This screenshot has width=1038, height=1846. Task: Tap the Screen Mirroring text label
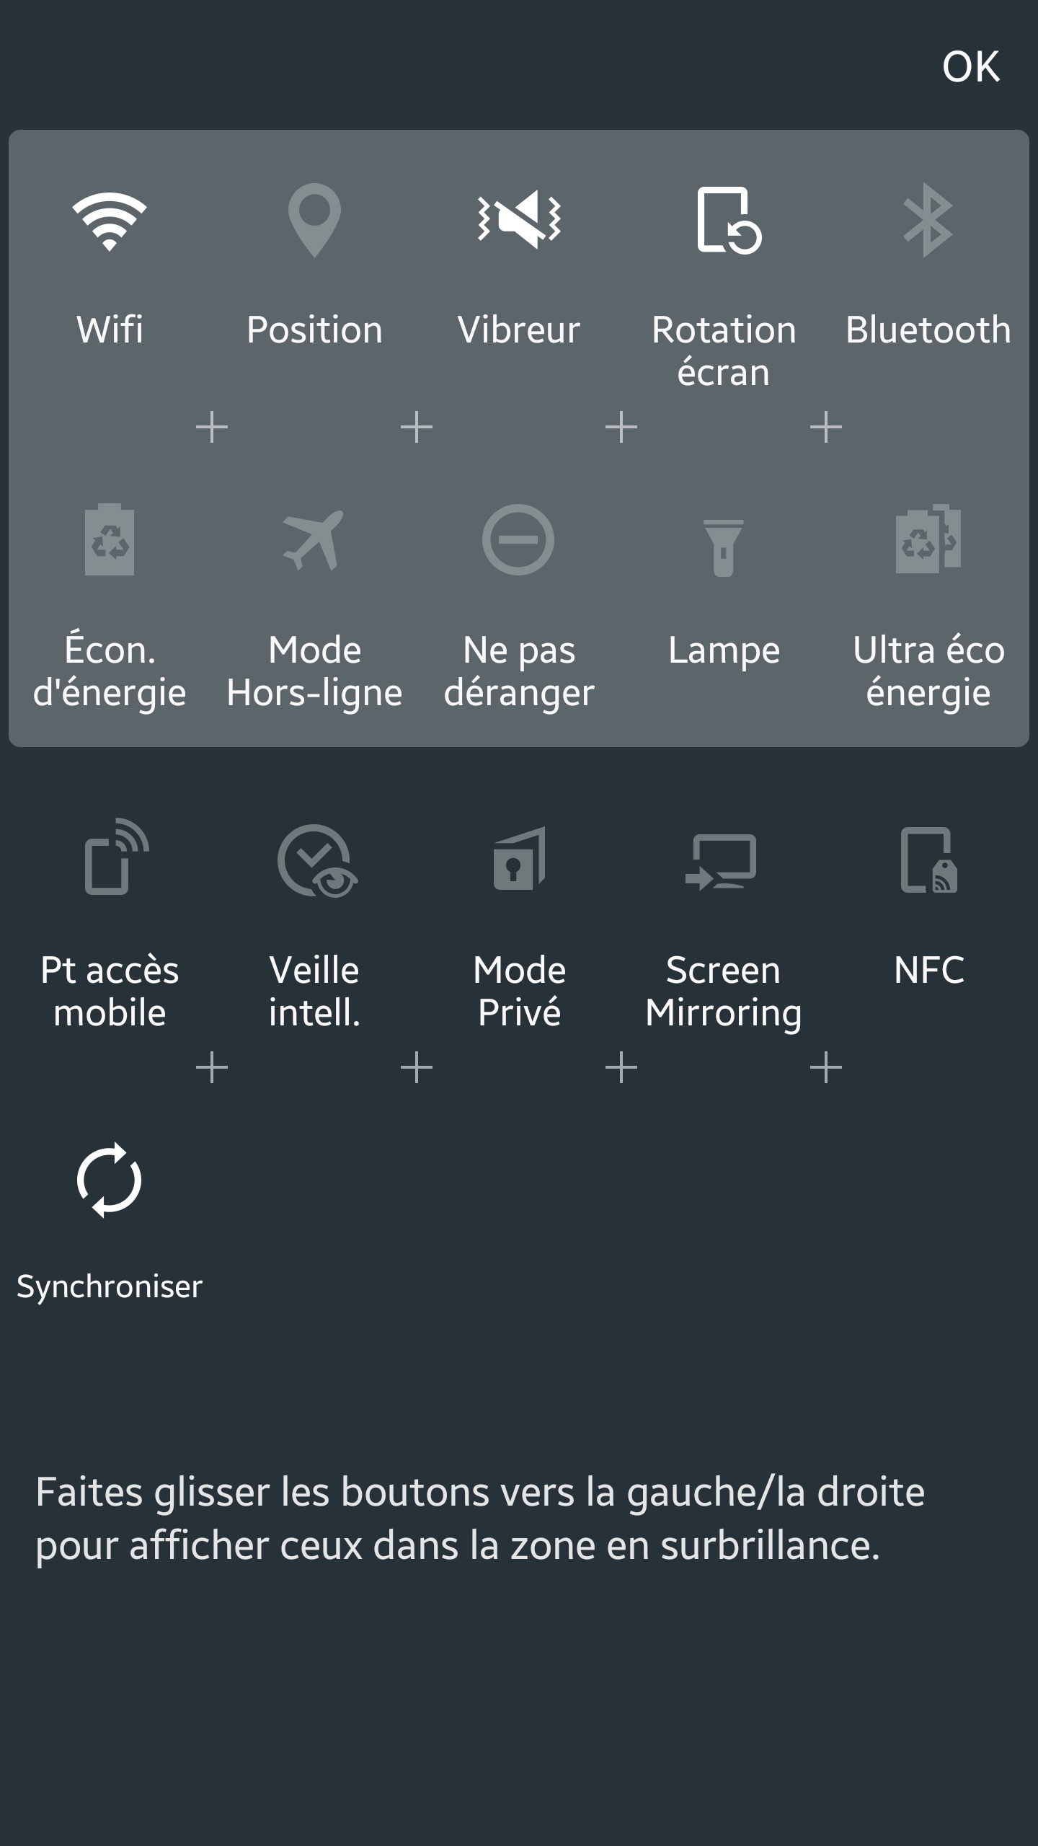724,991
